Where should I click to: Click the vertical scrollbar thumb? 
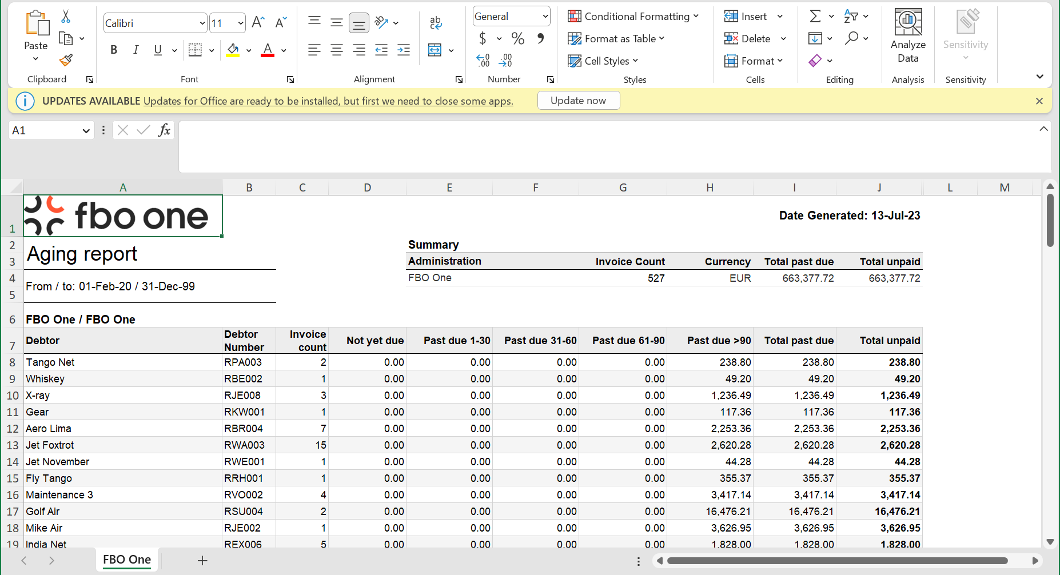click(x=1050, y=221)
